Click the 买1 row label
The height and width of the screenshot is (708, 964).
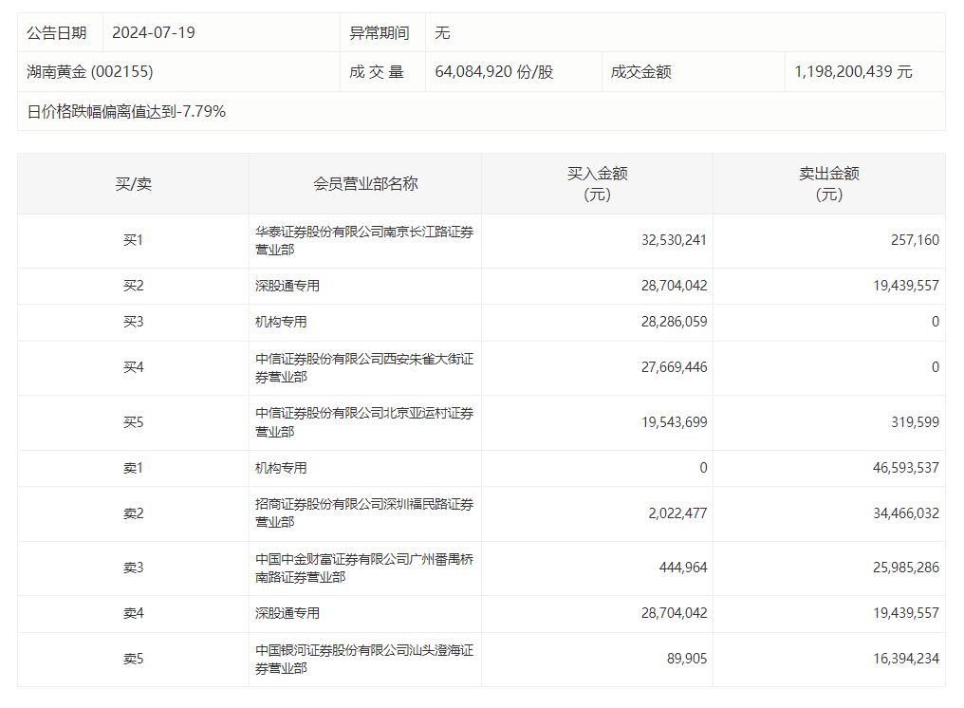point(134,240)
